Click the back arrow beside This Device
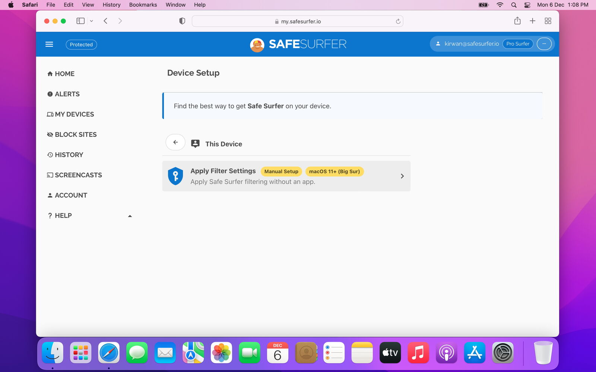Viewport: 596px width, 372px height. coord(175,142)
